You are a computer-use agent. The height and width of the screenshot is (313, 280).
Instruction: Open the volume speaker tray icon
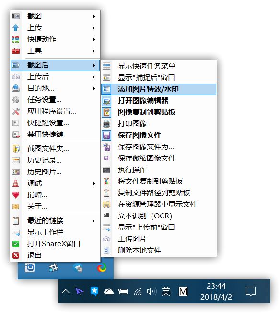(x=152, y=292)
